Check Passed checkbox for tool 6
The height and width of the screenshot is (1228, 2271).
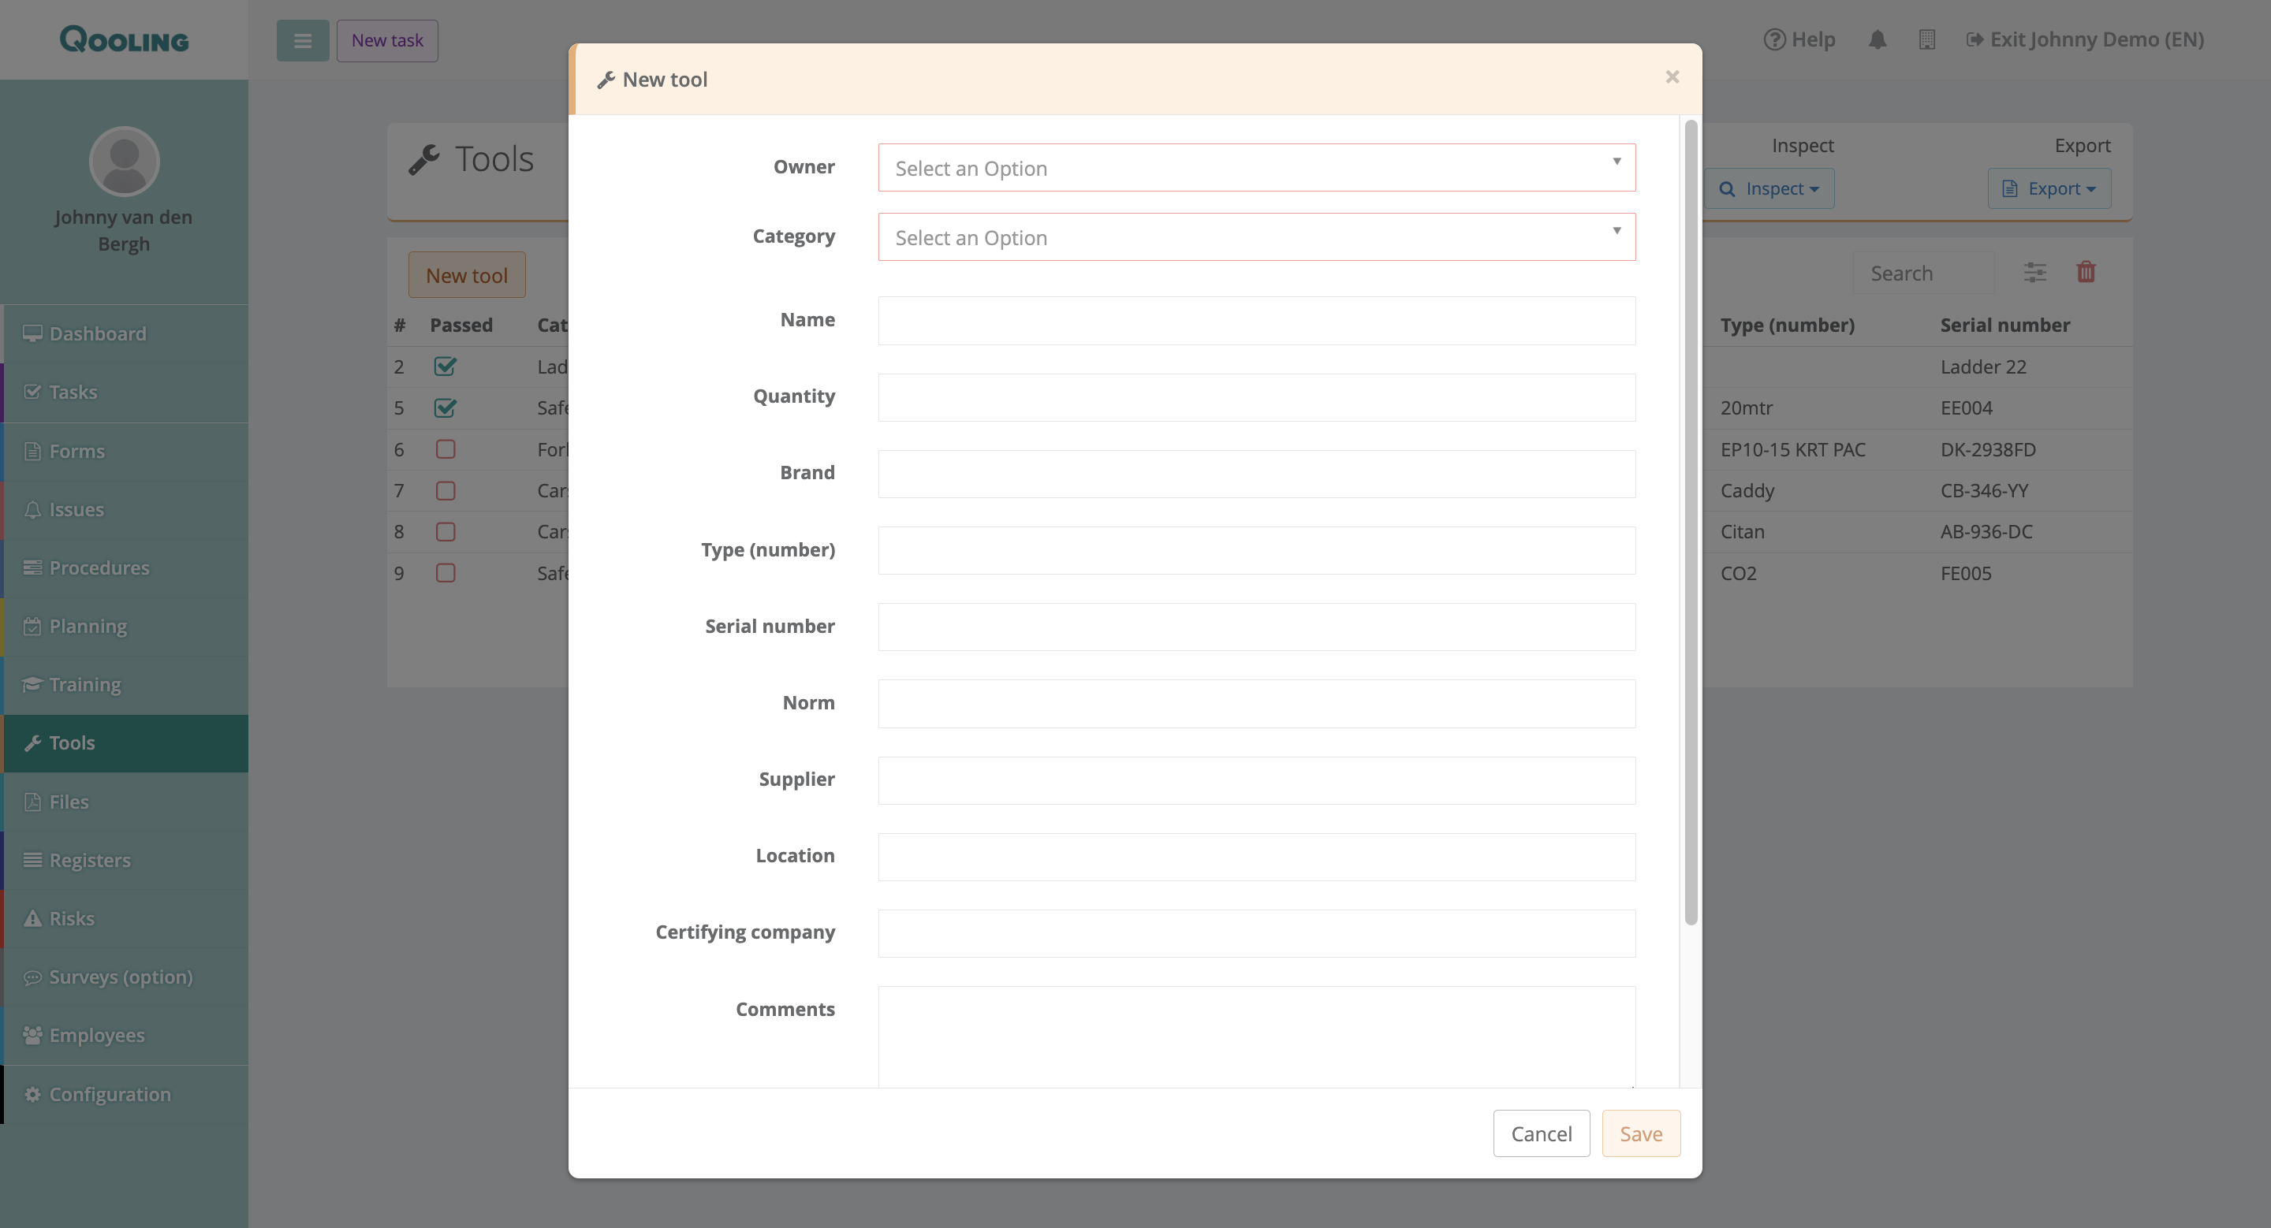click(x=446, y=449)
